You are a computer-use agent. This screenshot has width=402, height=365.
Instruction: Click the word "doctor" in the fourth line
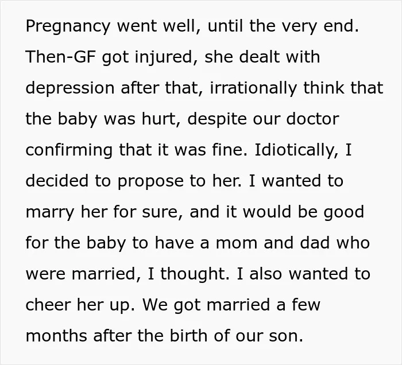(x=312, y=119)
